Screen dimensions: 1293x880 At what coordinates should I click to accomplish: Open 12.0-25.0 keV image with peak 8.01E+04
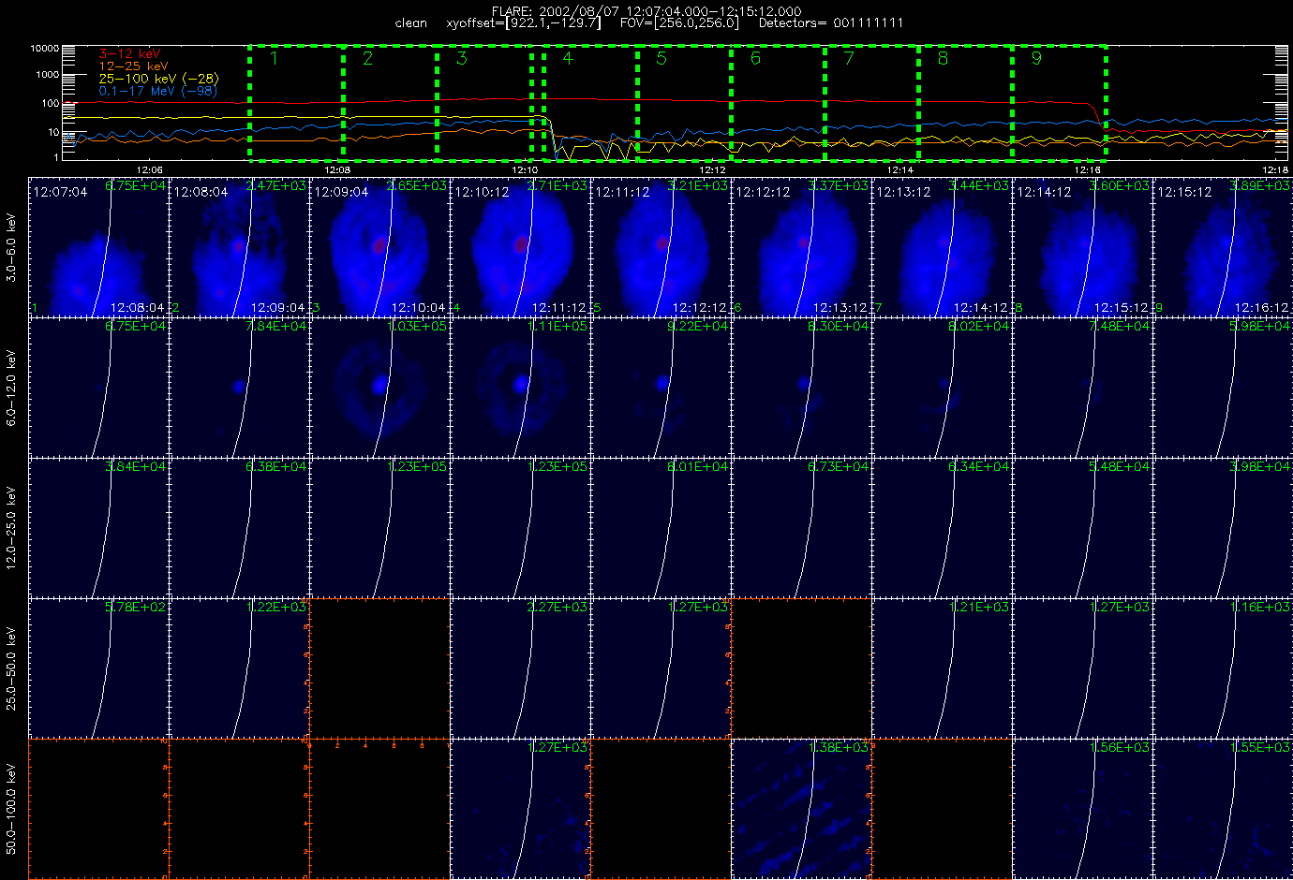[x=661, y=527]
